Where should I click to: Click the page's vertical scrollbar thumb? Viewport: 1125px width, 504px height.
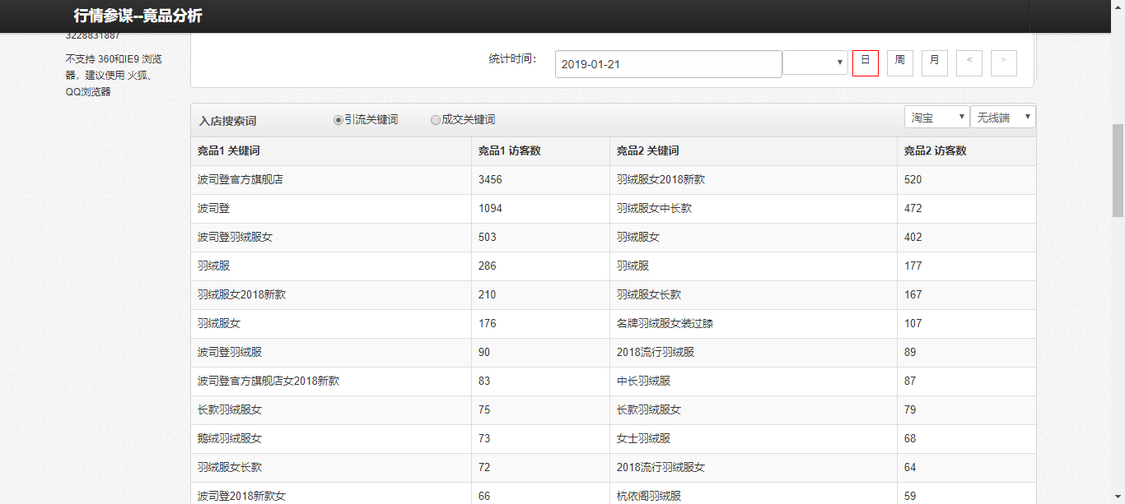[1118, 169]
